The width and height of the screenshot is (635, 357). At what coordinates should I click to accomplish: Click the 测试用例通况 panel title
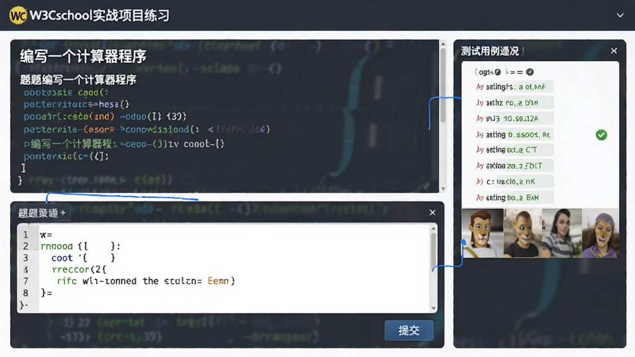click(x=490, y=51)
